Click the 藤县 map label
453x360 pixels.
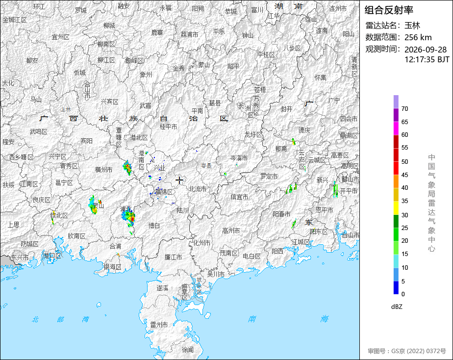pos(215,103)
